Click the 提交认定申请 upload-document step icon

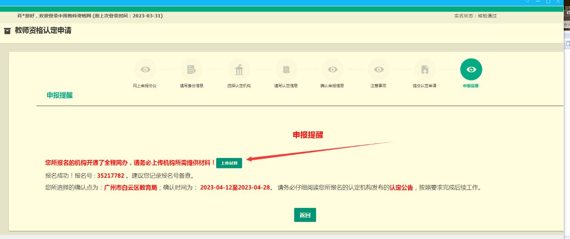(424, 70)
